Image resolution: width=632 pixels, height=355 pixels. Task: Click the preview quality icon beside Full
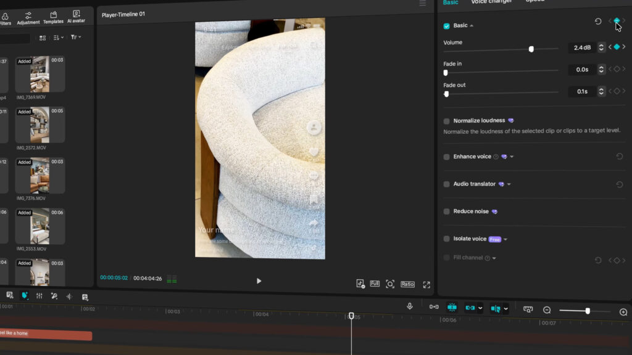click(x=360, y=284)
